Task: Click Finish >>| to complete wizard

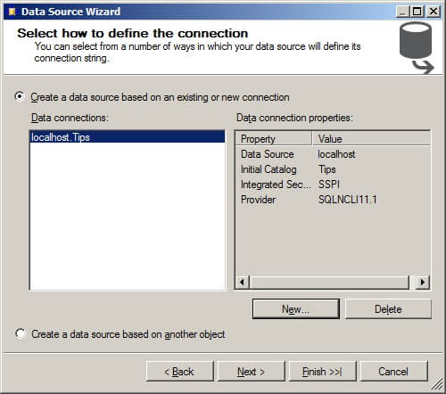Action: [x=323, y=371]
